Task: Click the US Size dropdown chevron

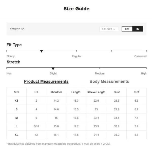Action: click(x=114, y=29)
